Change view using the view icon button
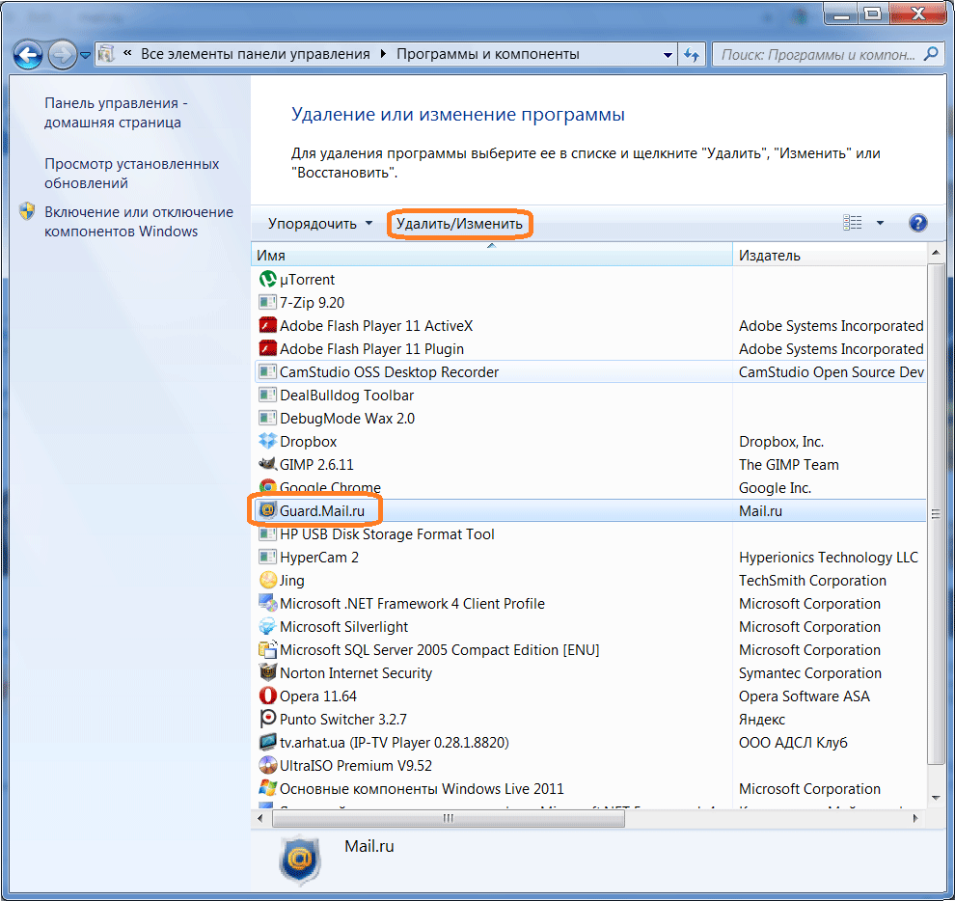This screenshot has height=901, width=955. [852, 223]
